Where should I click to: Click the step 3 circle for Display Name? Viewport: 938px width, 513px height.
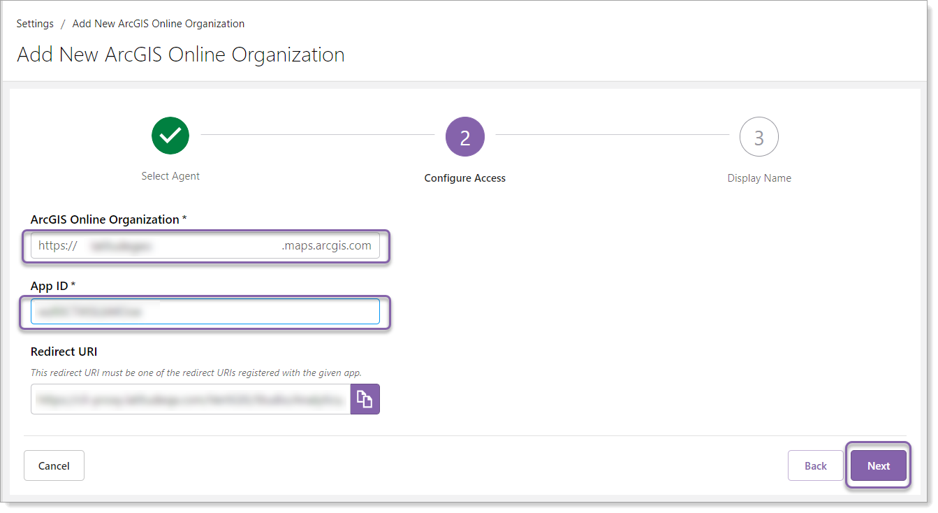pos(759,136)
